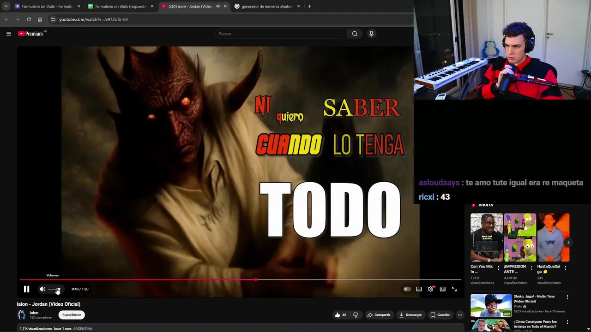Image resolution: width=591 pixels, height=332 pixels.
Task: Go to browser home page icon
Action: (40, 19)
